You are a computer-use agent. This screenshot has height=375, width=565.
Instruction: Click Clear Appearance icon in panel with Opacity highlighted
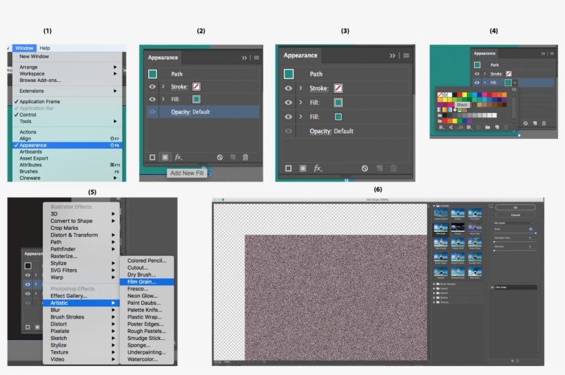pyautogui.click(x=220, y=158)
